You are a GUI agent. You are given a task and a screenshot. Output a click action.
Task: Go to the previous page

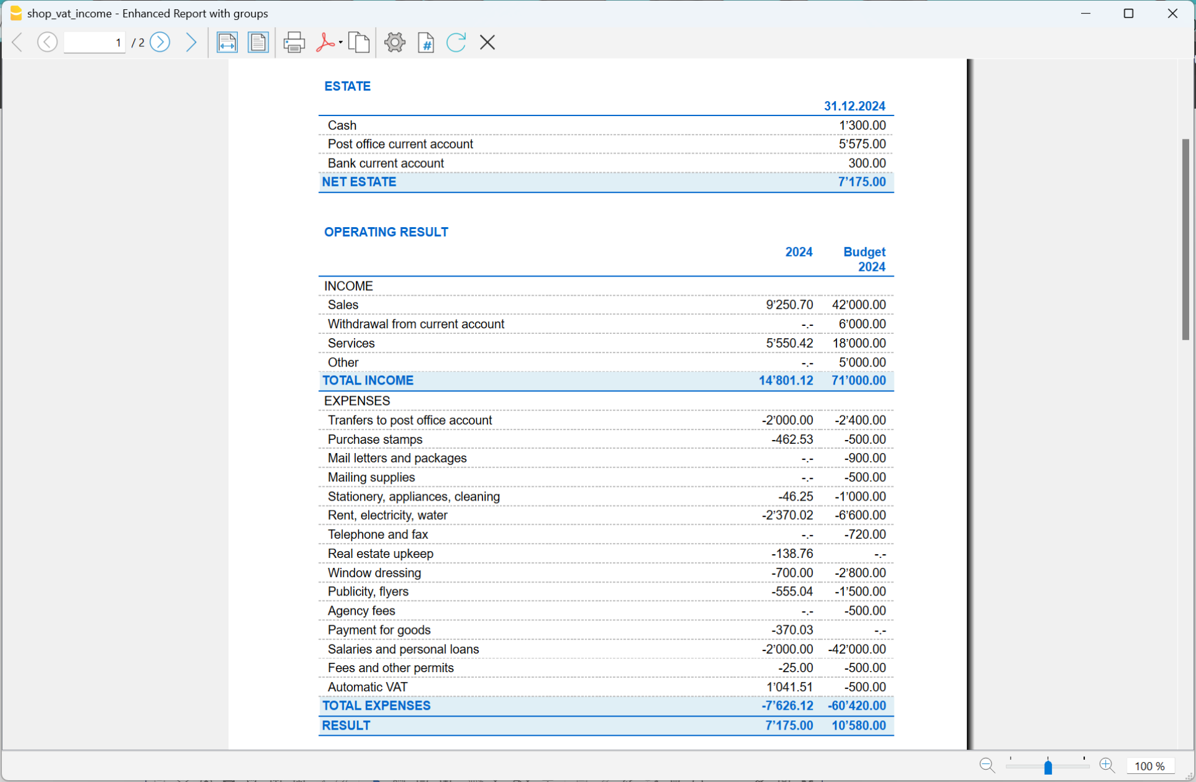[47, 42]
